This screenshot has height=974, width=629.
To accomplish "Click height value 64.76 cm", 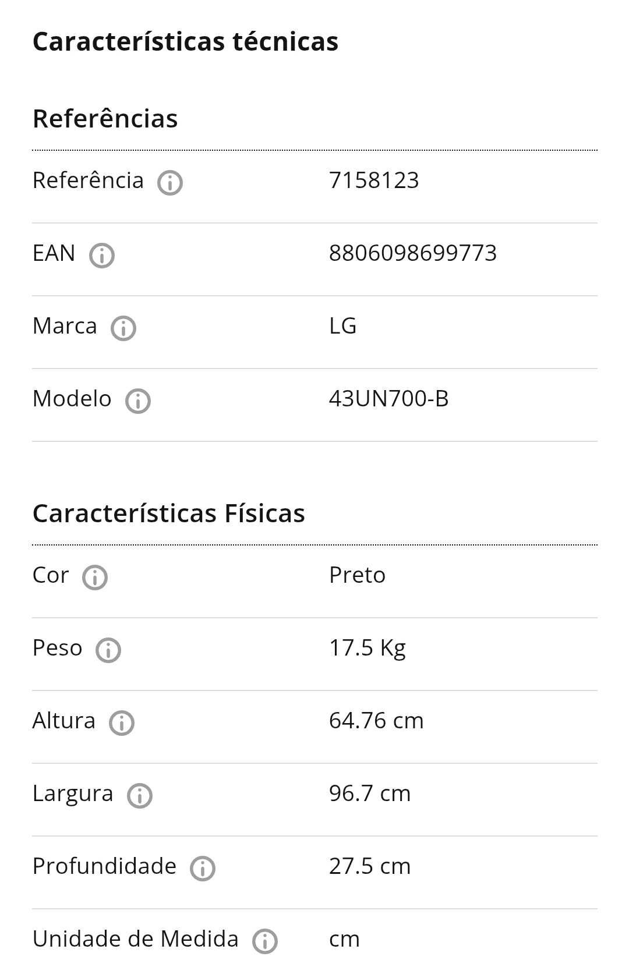I will pyautogui.click(x=376, y=721).
